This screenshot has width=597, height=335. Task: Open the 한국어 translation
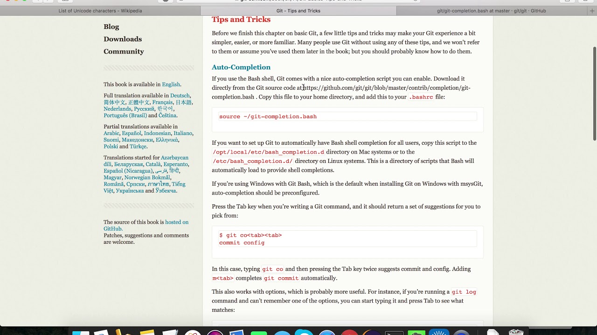(x=165, y=109)
